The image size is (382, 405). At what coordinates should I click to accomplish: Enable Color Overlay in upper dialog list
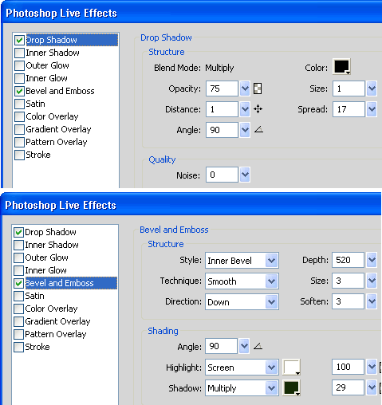19,116
